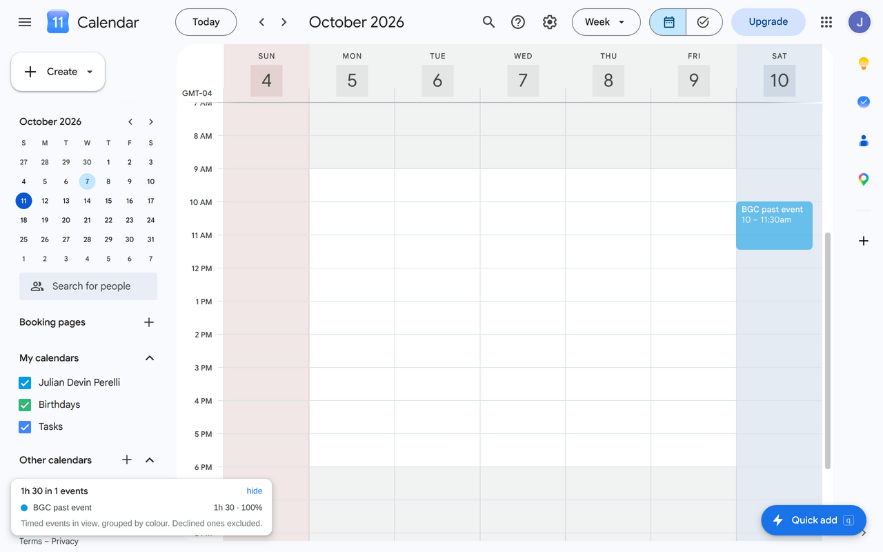Click the Upgrade button
The height and width of the screenshot is (552, 883).
[768, 22]
